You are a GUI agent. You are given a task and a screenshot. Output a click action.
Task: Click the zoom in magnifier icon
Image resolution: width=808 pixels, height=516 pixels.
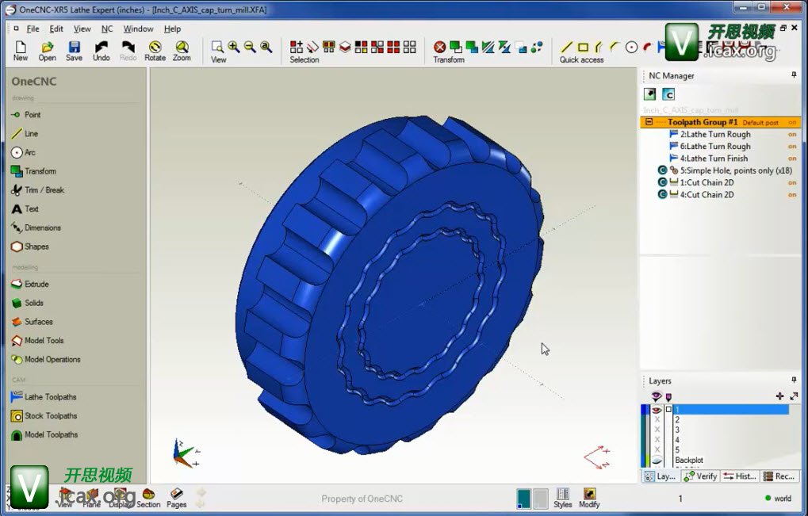[x=234, y=48]
